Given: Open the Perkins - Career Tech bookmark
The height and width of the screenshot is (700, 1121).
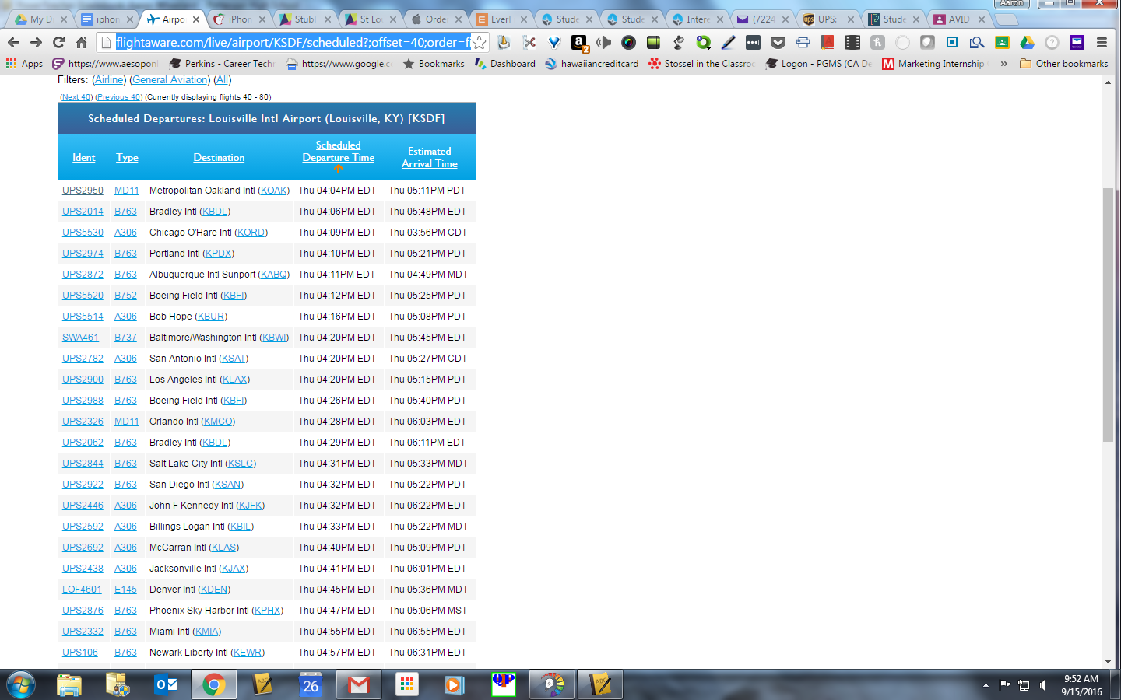Looking at the screenshot, I should 222,64.
